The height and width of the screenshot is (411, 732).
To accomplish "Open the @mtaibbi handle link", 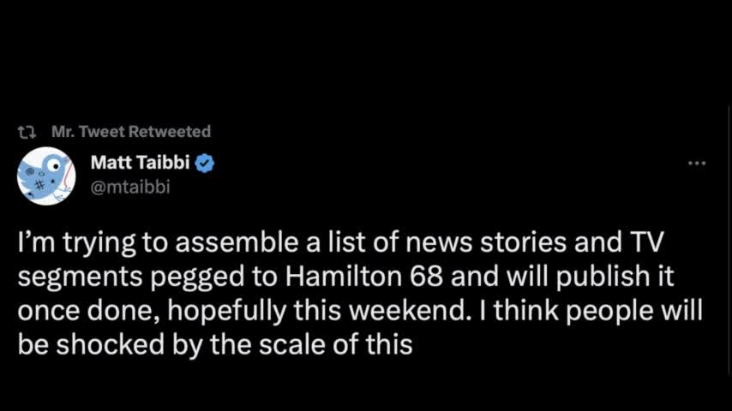I will pos(129,187).
